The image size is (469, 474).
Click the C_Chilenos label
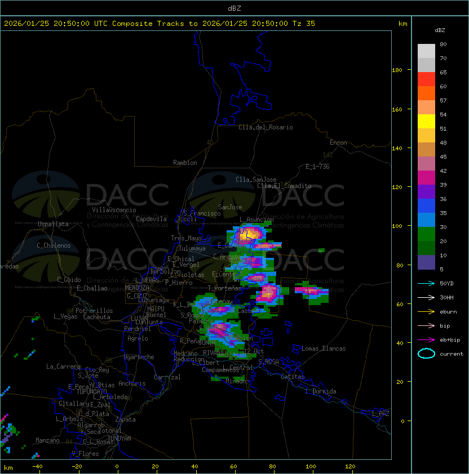(x=54, y=245)
